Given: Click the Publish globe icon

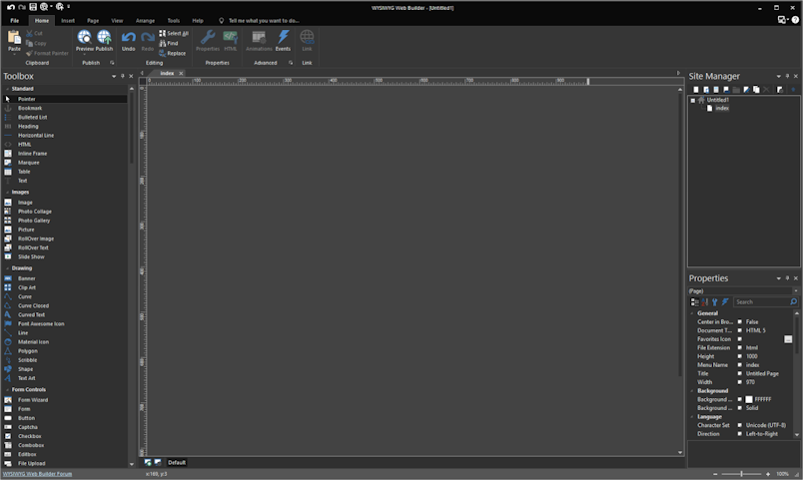Looking at the screenshot, I should (104, 37).
